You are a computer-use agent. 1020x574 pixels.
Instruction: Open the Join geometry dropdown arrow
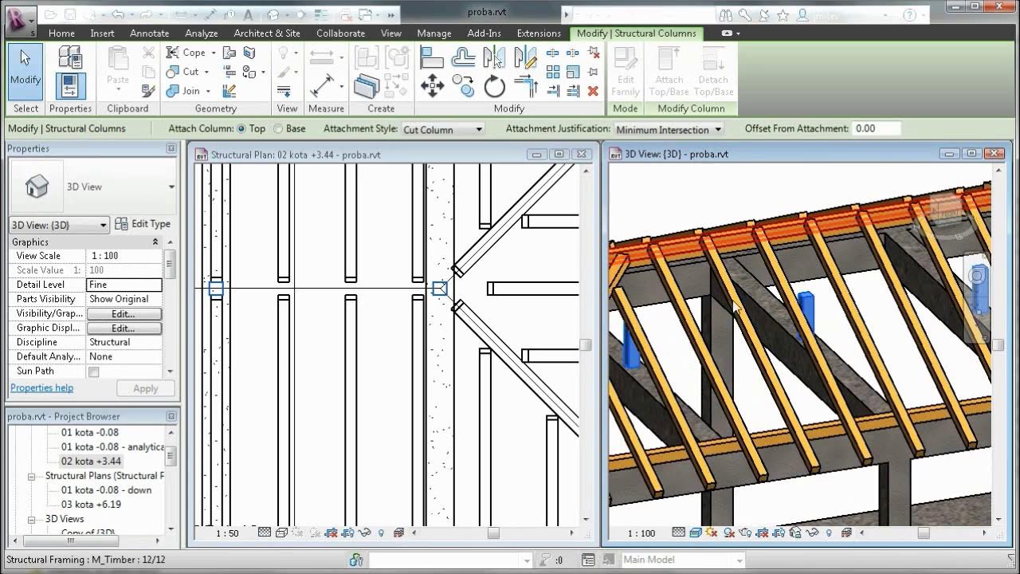point(208,91)
